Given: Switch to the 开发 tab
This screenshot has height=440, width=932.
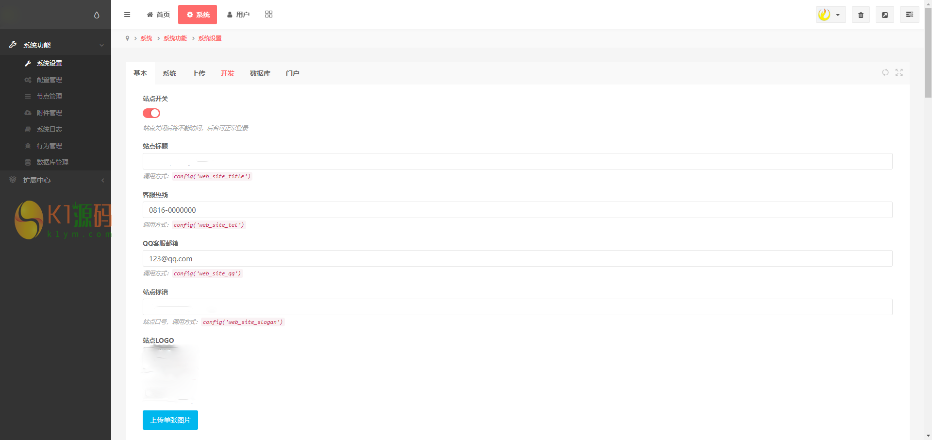Looking at the screenshot, I should click(x=228, y=73).
